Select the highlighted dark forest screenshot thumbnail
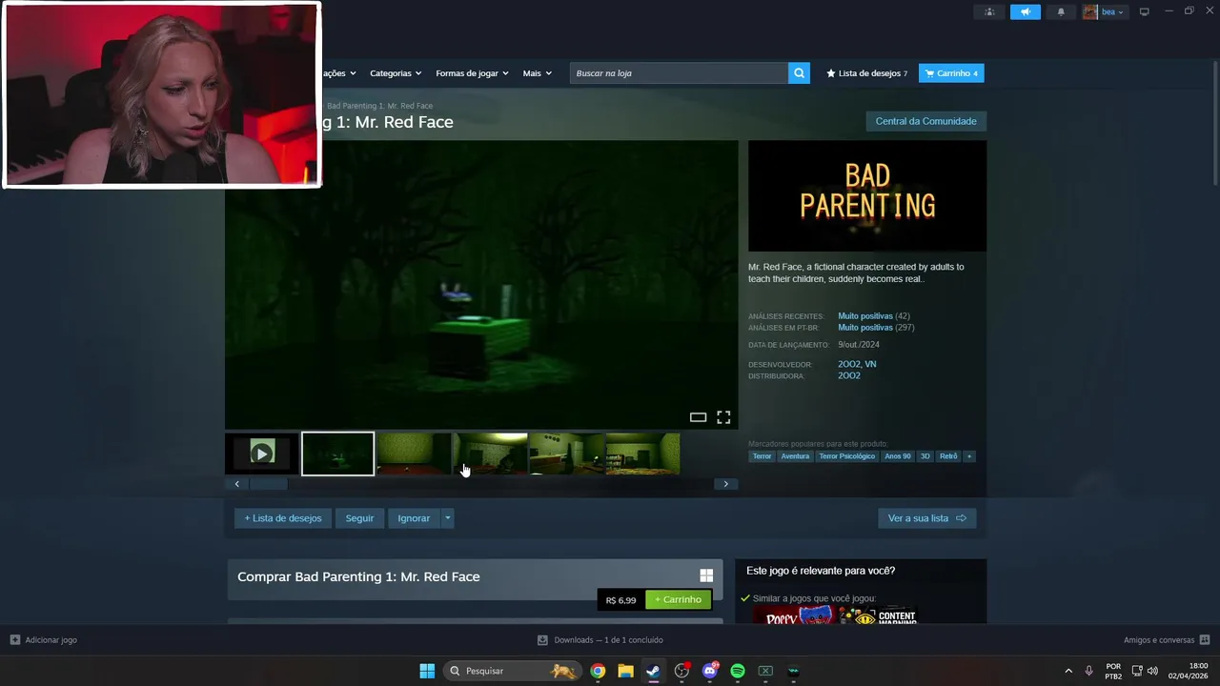 337,454
